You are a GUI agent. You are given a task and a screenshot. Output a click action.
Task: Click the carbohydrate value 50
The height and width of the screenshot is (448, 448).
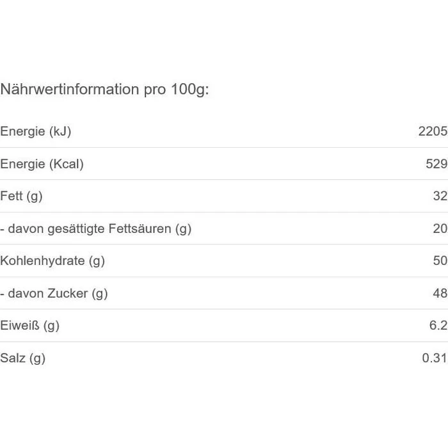440,261
